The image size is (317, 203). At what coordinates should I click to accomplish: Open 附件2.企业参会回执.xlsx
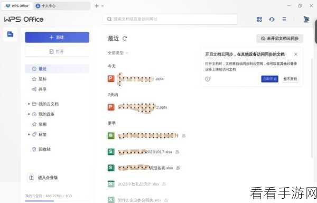[139, 200]
